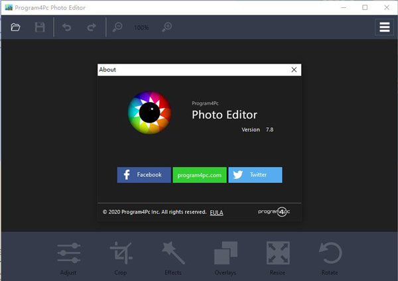This screenshot has height=281, width=398.
Task: Open the Effects magic wand tool
Action: point(173,258)
